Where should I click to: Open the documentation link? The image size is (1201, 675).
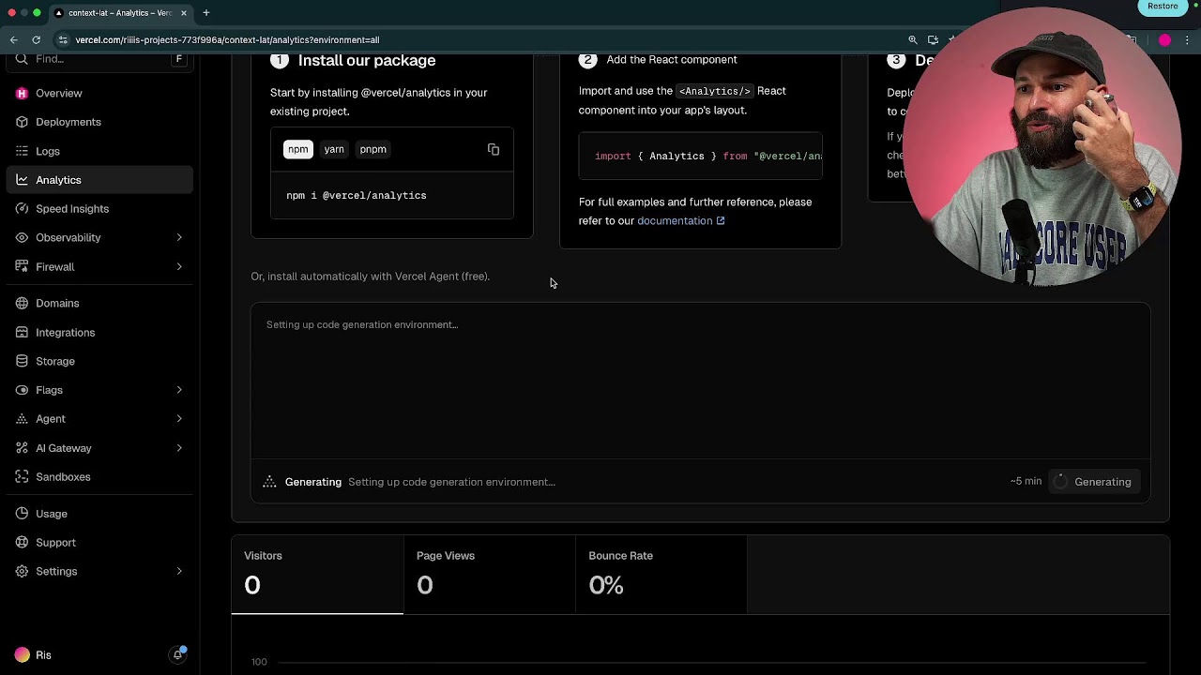pyautogui.click(x=680, y=221)
